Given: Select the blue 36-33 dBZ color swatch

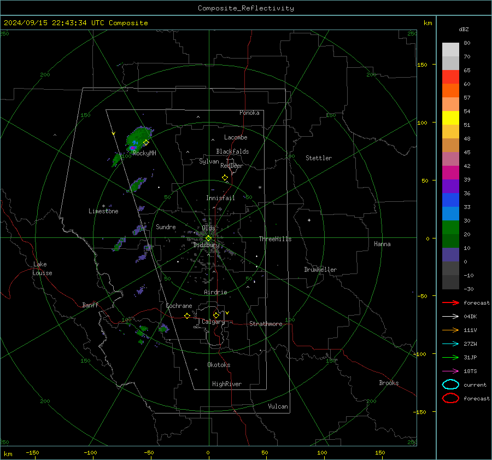Looking at the screenshot, I should pyautogui.click(x=450, y=200).
